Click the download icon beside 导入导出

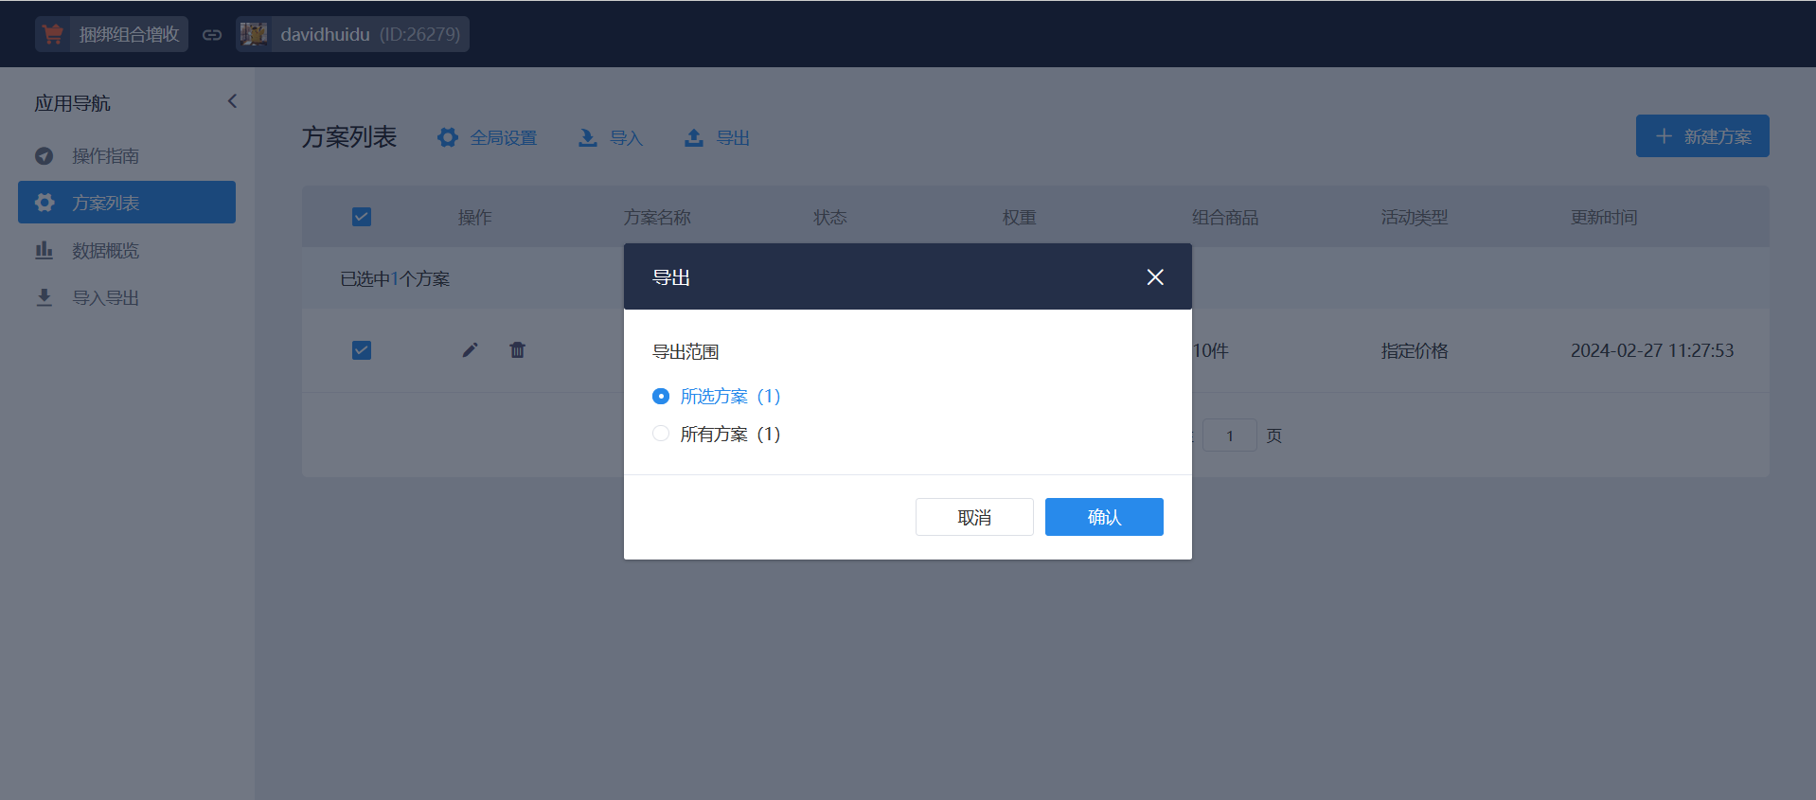(44, 297)
